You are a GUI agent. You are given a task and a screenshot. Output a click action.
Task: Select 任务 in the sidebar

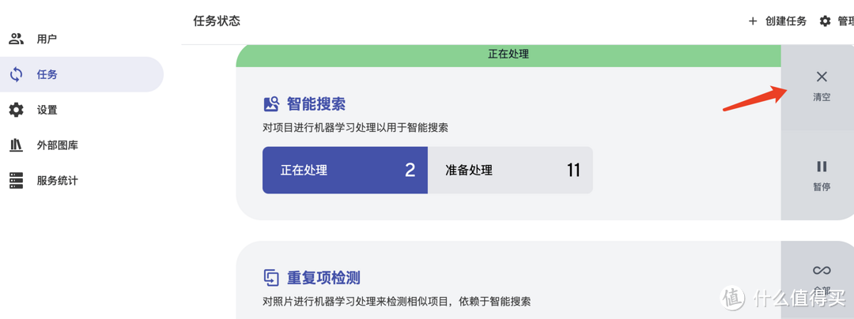[x=81, y=74]
